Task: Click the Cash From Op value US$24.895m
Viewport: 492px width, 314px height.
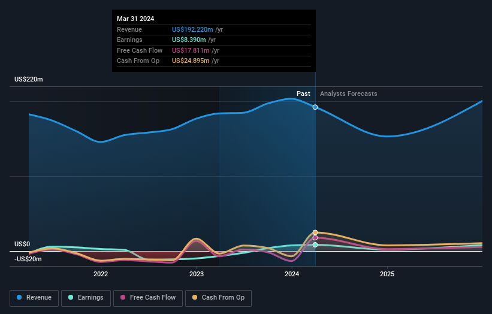Action: [x=191, y=61]
